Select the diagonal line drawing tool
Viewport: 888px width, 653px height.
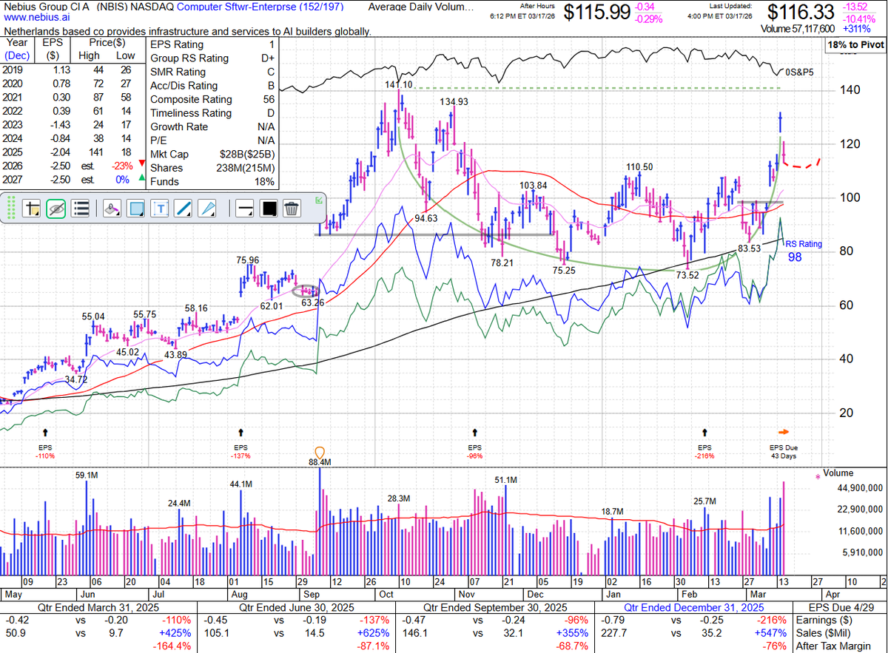[184, 209]
